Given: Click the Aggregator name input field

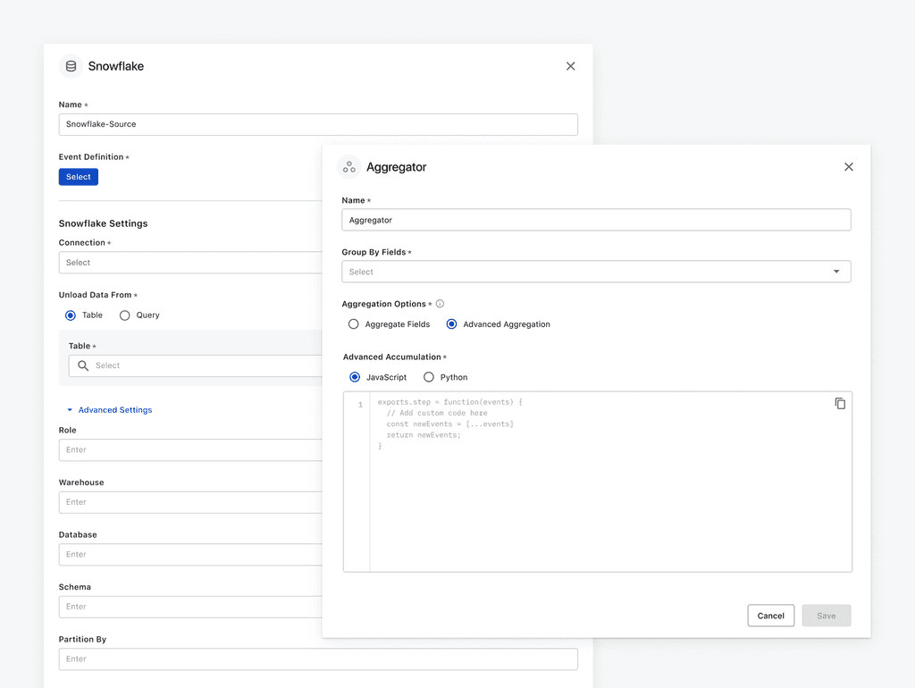Looking at the screenshot, I should [596, 220].
